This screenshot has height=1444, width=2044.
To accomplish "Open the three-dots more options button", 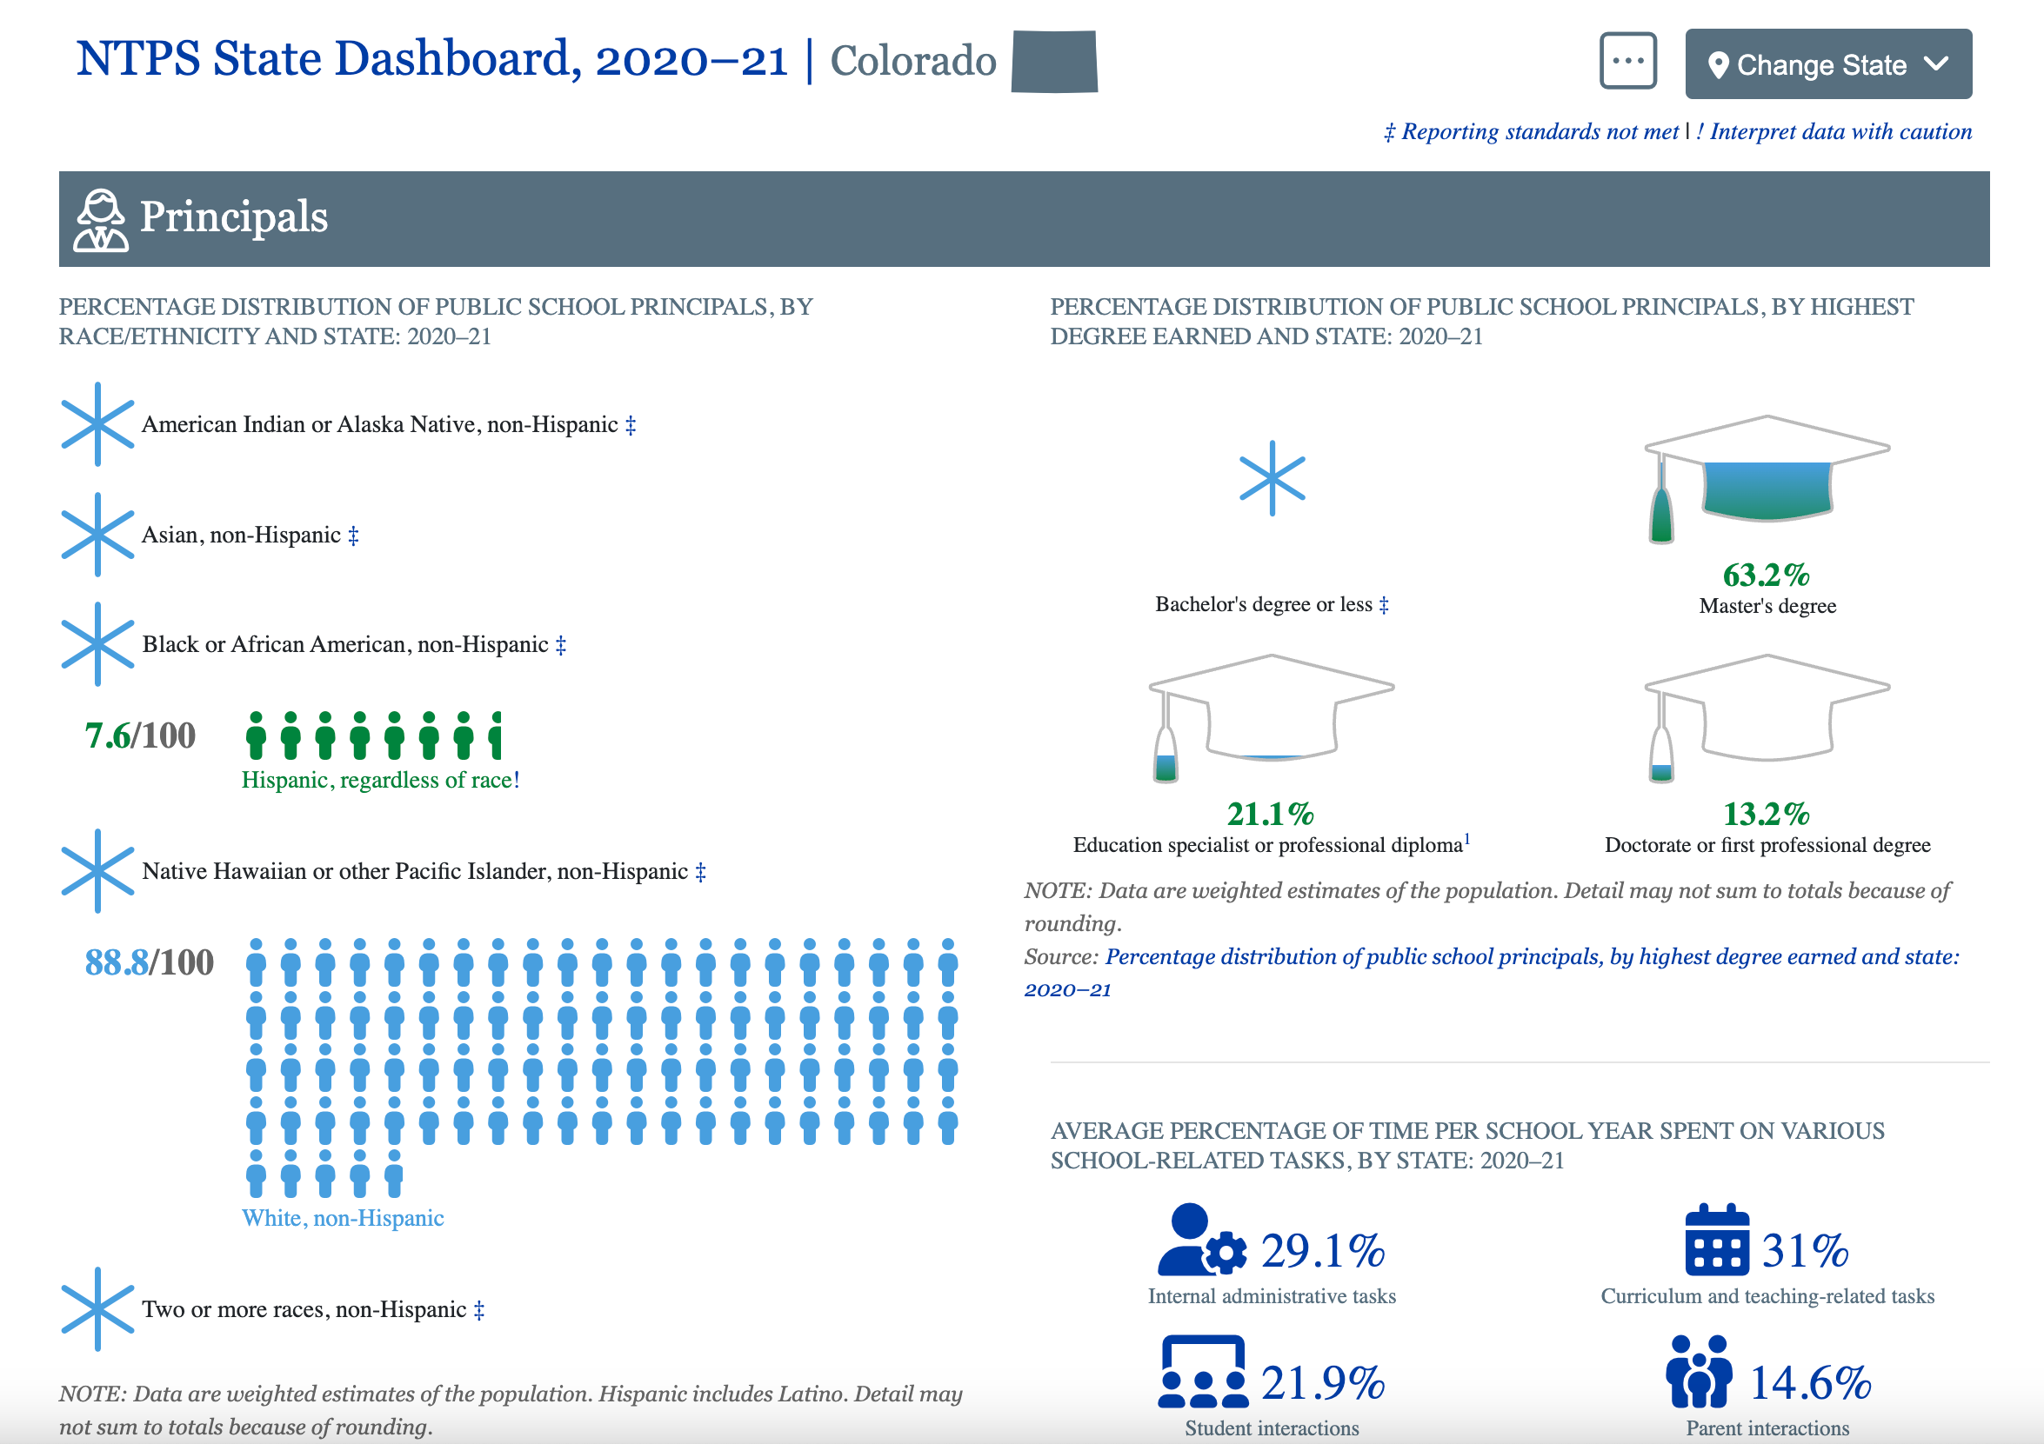I will tap(1627, 62).
